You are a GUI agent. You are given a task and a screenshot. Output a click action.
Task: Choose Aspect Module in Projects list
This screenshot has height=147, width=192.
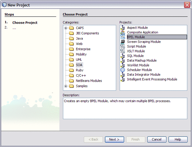coord(137,27)
